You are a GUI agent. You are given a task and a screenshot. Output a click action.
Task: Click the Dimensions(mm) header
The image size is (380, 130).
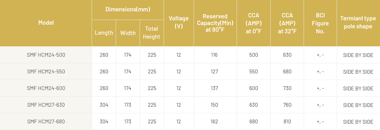tap(128, 10)
